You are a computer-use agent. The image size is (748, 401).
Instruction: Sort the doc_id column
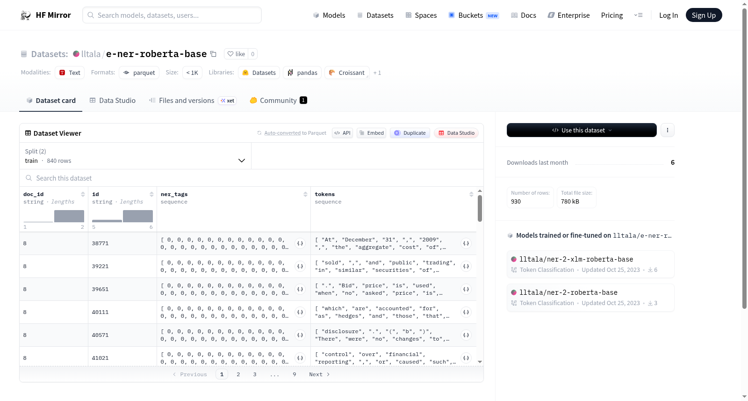83,194
